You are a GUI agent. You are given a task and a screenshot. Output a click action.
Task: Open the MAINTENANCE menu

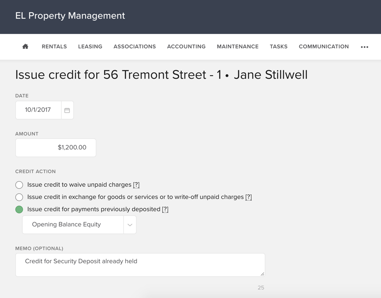pyautogui.click(x=237, y=47)
